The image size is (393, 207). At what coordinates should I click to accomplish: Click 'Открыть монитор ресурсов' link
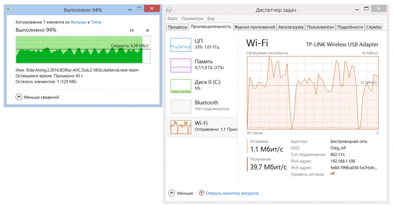232,193
